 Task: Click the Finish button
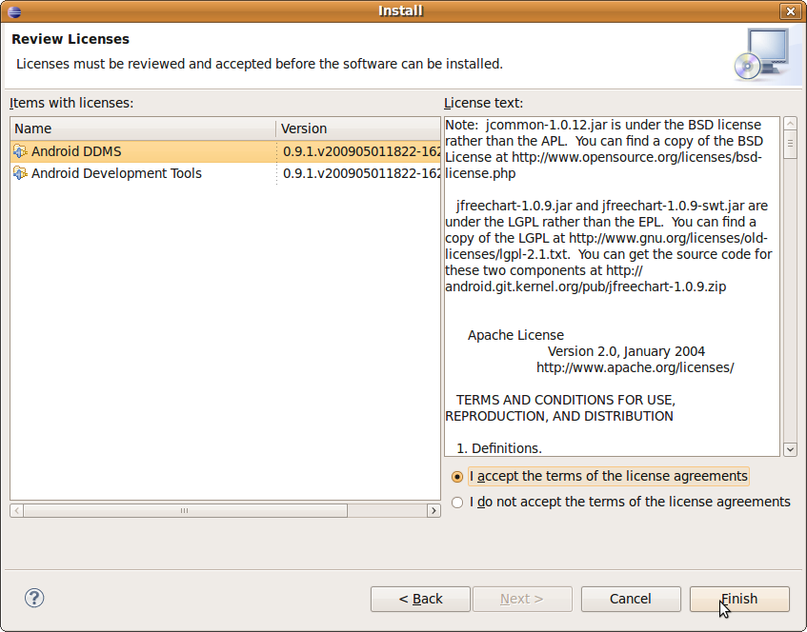coord(739,599)
